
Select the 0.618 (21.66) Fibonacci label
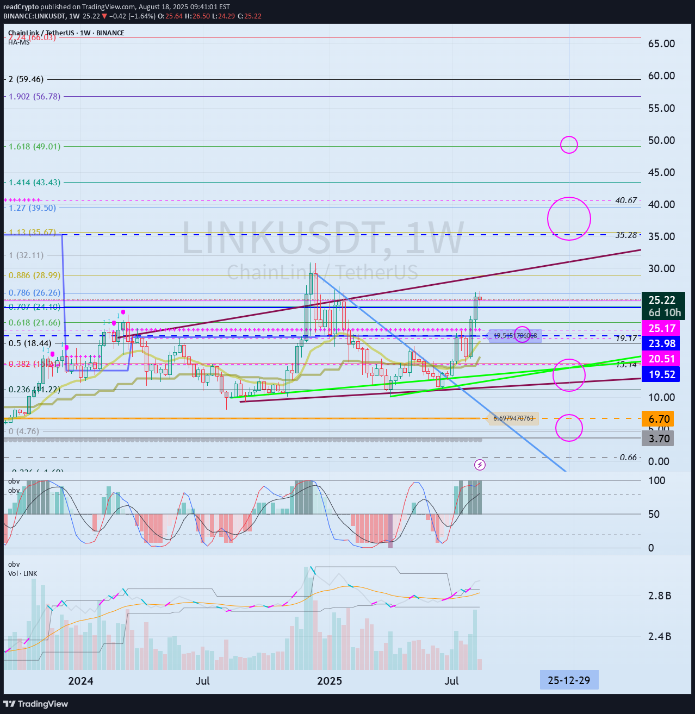(35, 323)
